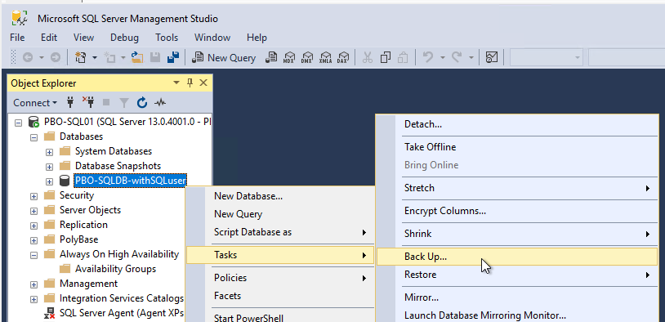Click the Cut scissors icon
The image size is (665, 322).
368,57
